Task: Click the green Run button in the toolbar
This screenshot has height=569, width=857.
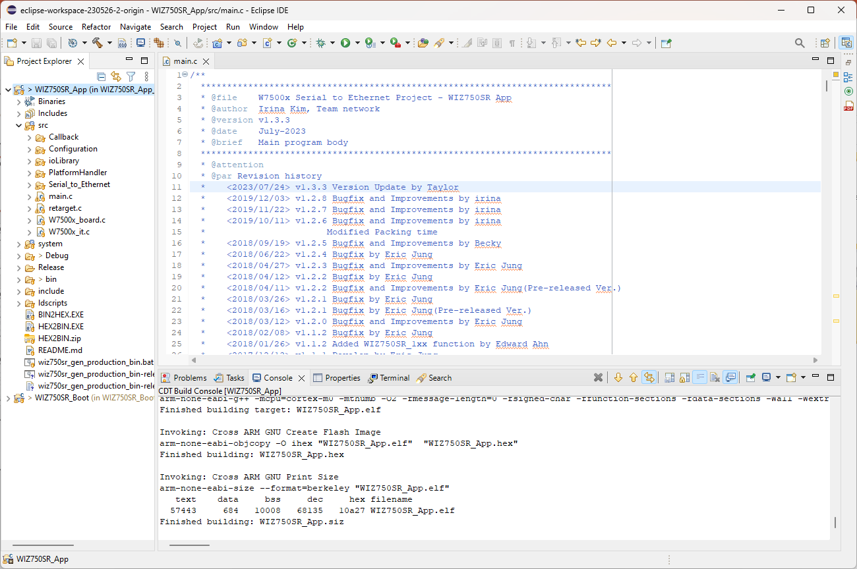Action: (345, 43)
